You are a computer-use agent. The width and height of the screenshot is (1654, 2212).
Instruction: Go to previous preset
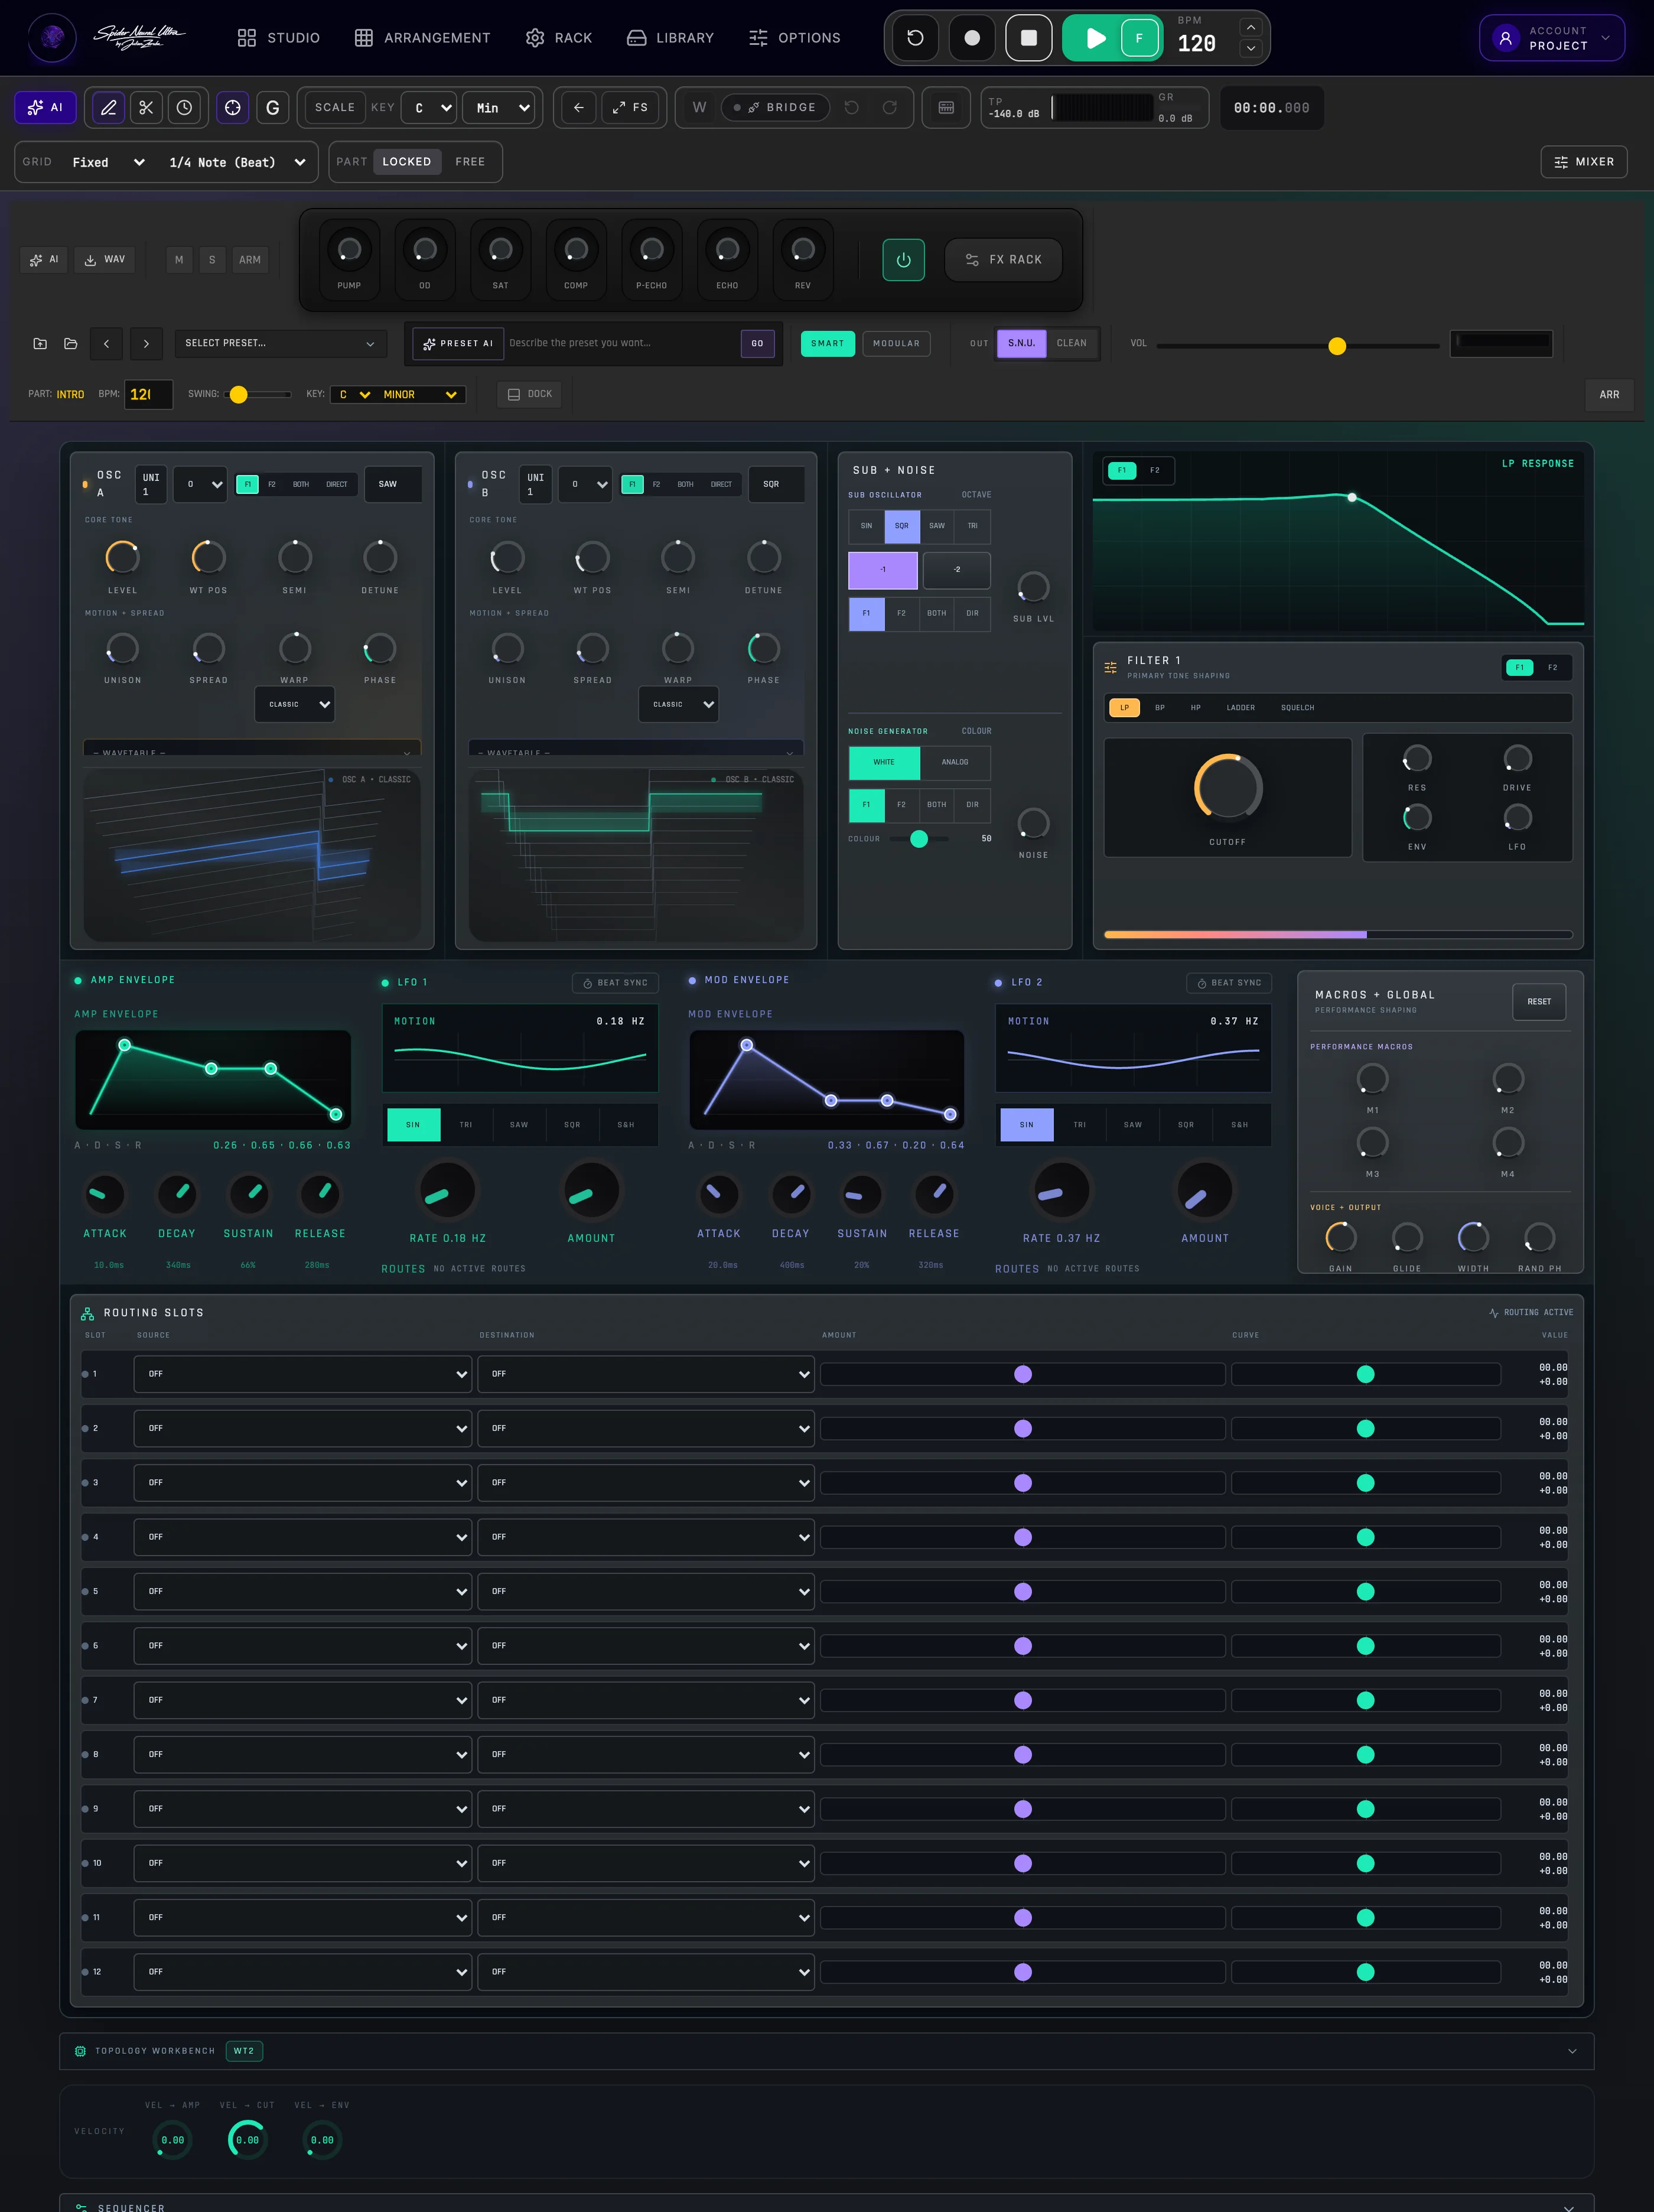pyautogui.click(x=107, y=344)
